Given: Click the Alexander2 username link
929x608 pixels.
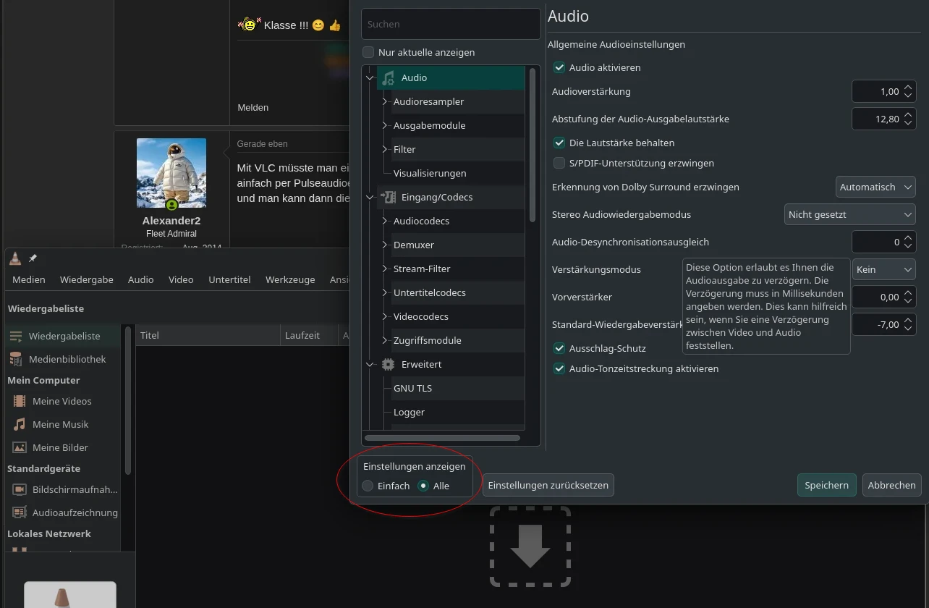Looking at the screenshot, I should tap(171, 221).
